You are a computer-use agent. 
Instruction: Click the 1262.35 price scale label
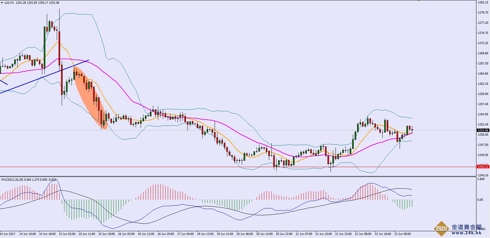point(483,84)
